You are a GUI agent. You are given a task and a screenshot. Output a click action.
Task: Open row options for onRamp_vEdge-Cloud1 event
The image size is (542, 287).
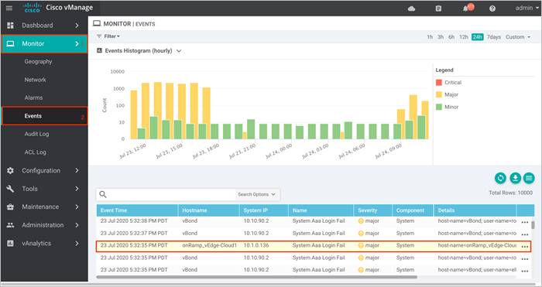(x=525, y=246)
